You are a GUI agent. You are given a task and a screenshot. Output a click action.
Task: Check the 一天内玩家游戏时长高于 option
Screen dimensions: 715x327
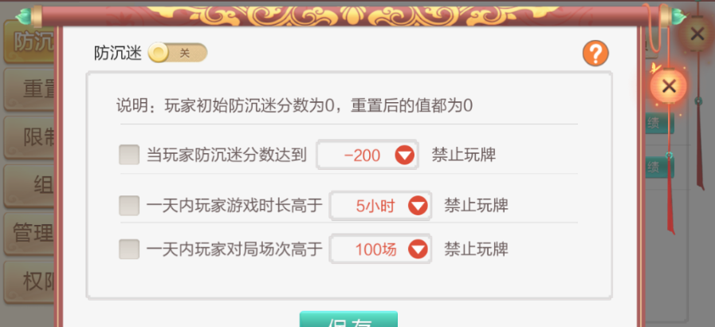[x=129, y=206]
